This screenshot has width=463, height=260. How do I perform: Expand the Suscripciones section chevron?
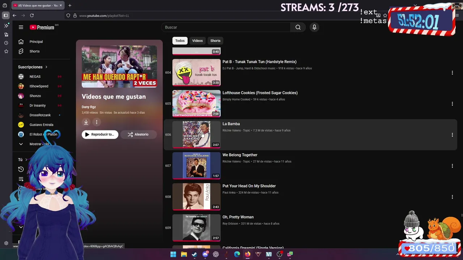pyautogui.click(x=46, y=67)
